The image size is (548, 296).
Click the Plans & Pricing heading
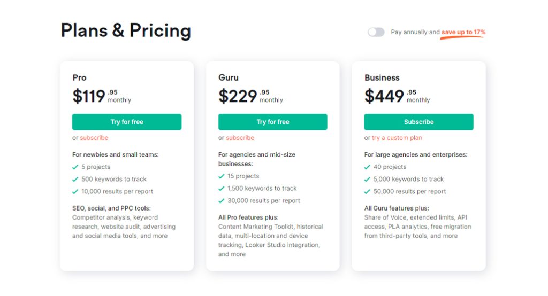click(x=126, y=30)
